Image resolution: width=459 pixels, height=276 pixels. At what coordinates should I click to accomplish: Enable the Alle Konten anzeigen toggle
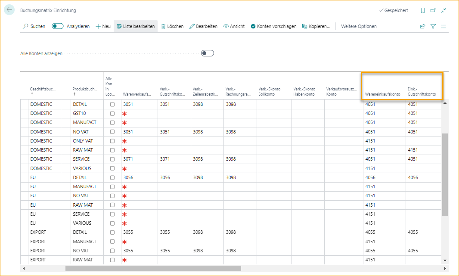[x=208, y=53]
